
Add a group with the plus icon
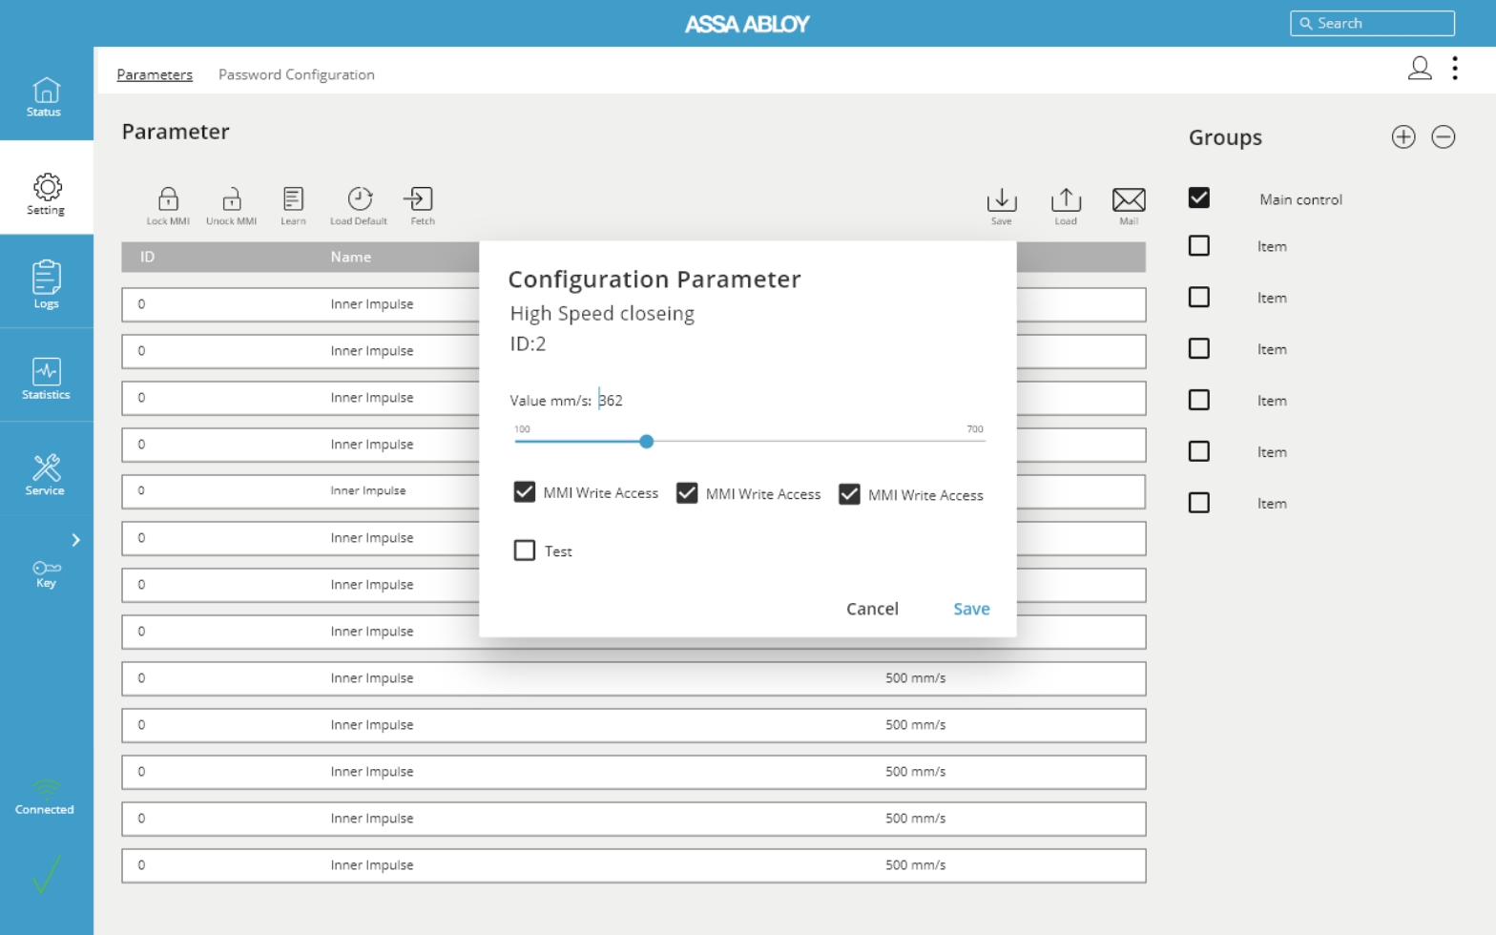point(1402,137)
